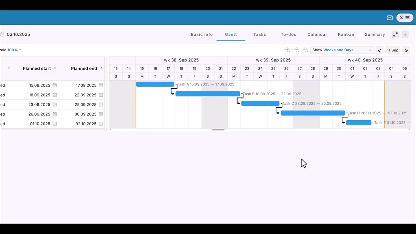Viewport: 416px width, 234px height.
Task: Sort by the Planned start column arrows
Action: pos(55,68)
